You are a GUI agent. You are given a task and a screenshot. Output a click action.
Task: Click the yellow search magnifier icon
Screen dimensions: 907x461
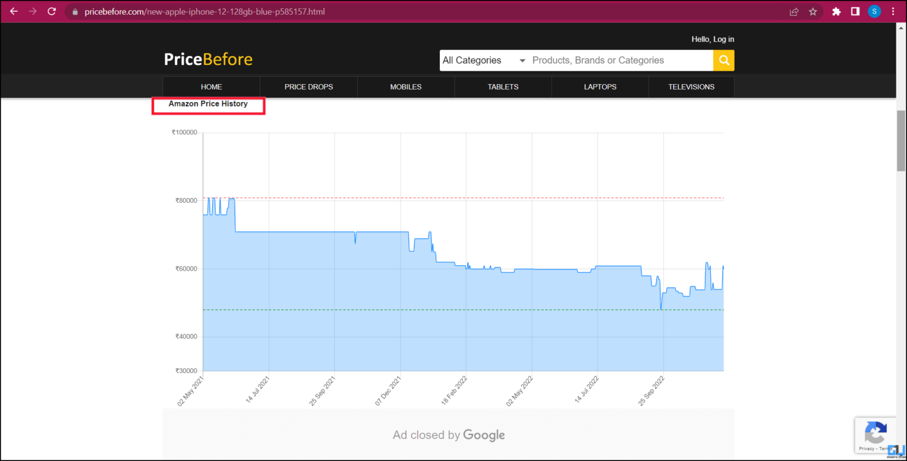(724, 60)
